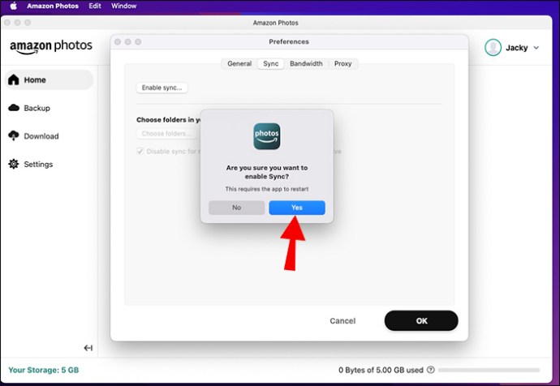The image size is (560, 386).
Task: Click the storage help question mark icon
Action: (431, 370)
